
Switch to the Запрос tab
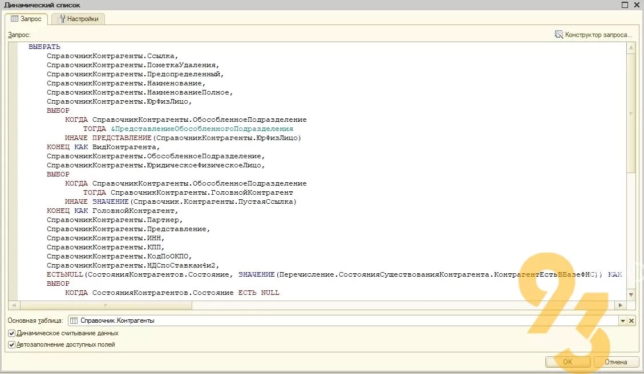click(26, 19)
